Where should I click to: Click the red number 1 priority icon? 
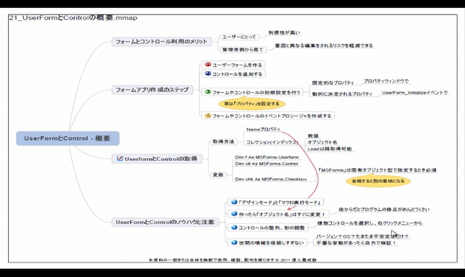(x=208, y=65)
